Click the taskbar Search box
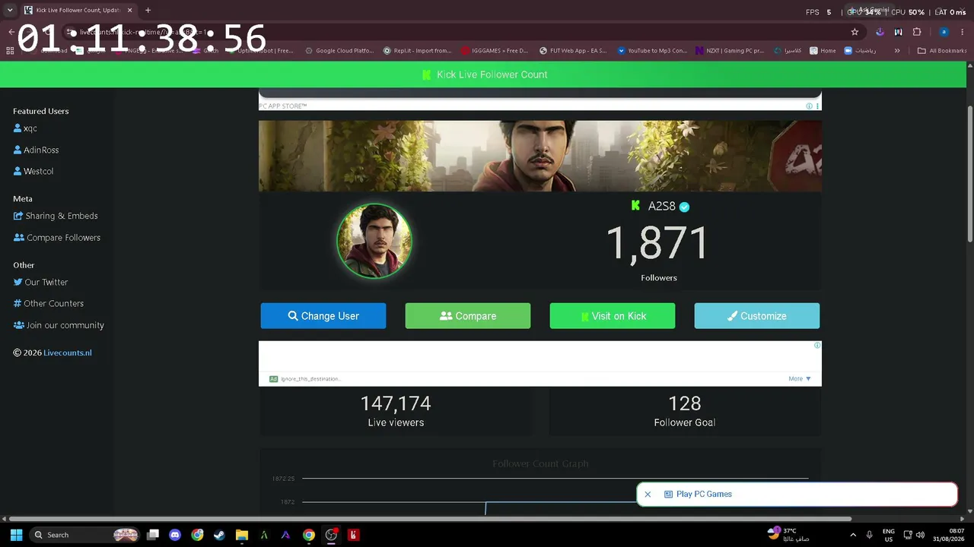Image resolution: width=974 pixels, height=547 pixels. click(x=85, y=535)
